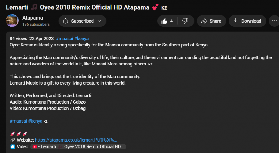Click the Atapama channel avatar
279x153 pixels.
[12, 21]
